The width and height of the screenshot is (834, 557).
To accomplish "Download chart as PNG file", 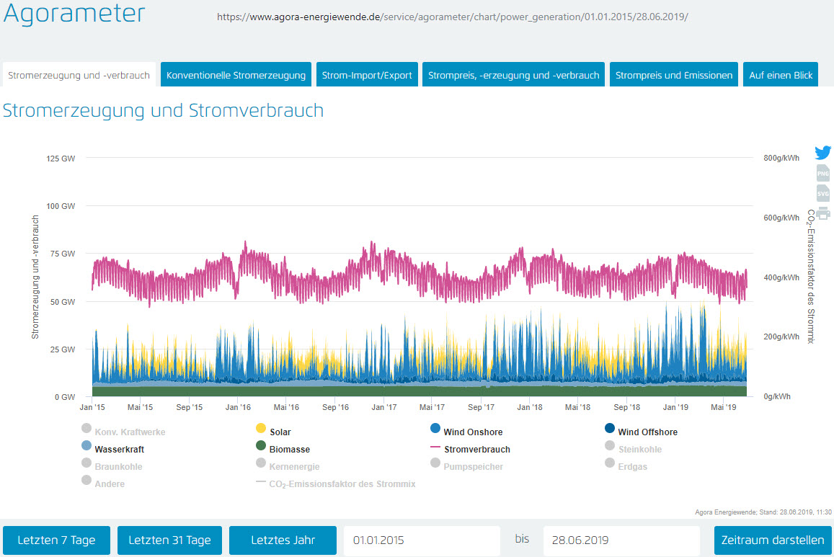I will coord(822,173).
